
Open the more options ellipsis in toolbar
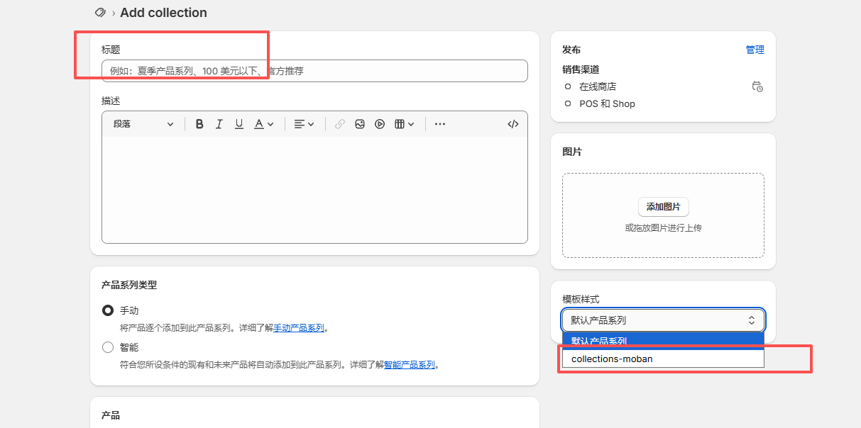coord(440,124)
